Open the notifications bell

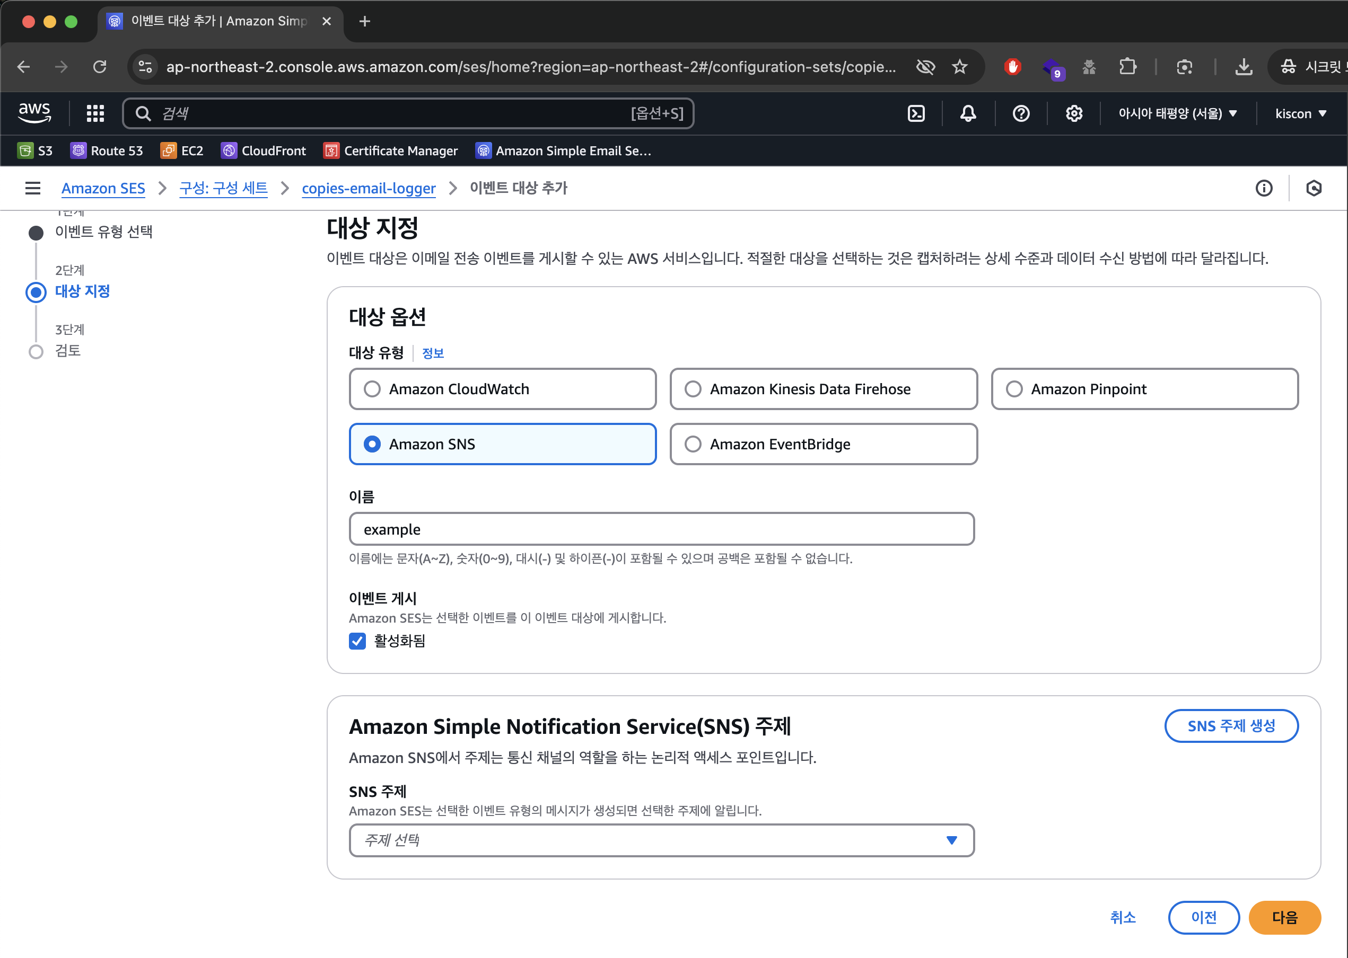click(968, 113)
